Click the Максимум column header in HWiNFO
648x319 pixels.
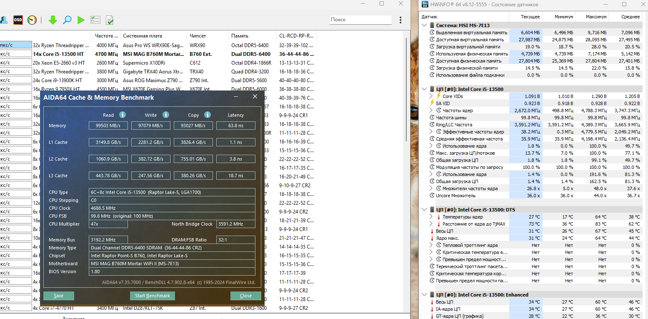pyautogui.click(x=592, y=17)
